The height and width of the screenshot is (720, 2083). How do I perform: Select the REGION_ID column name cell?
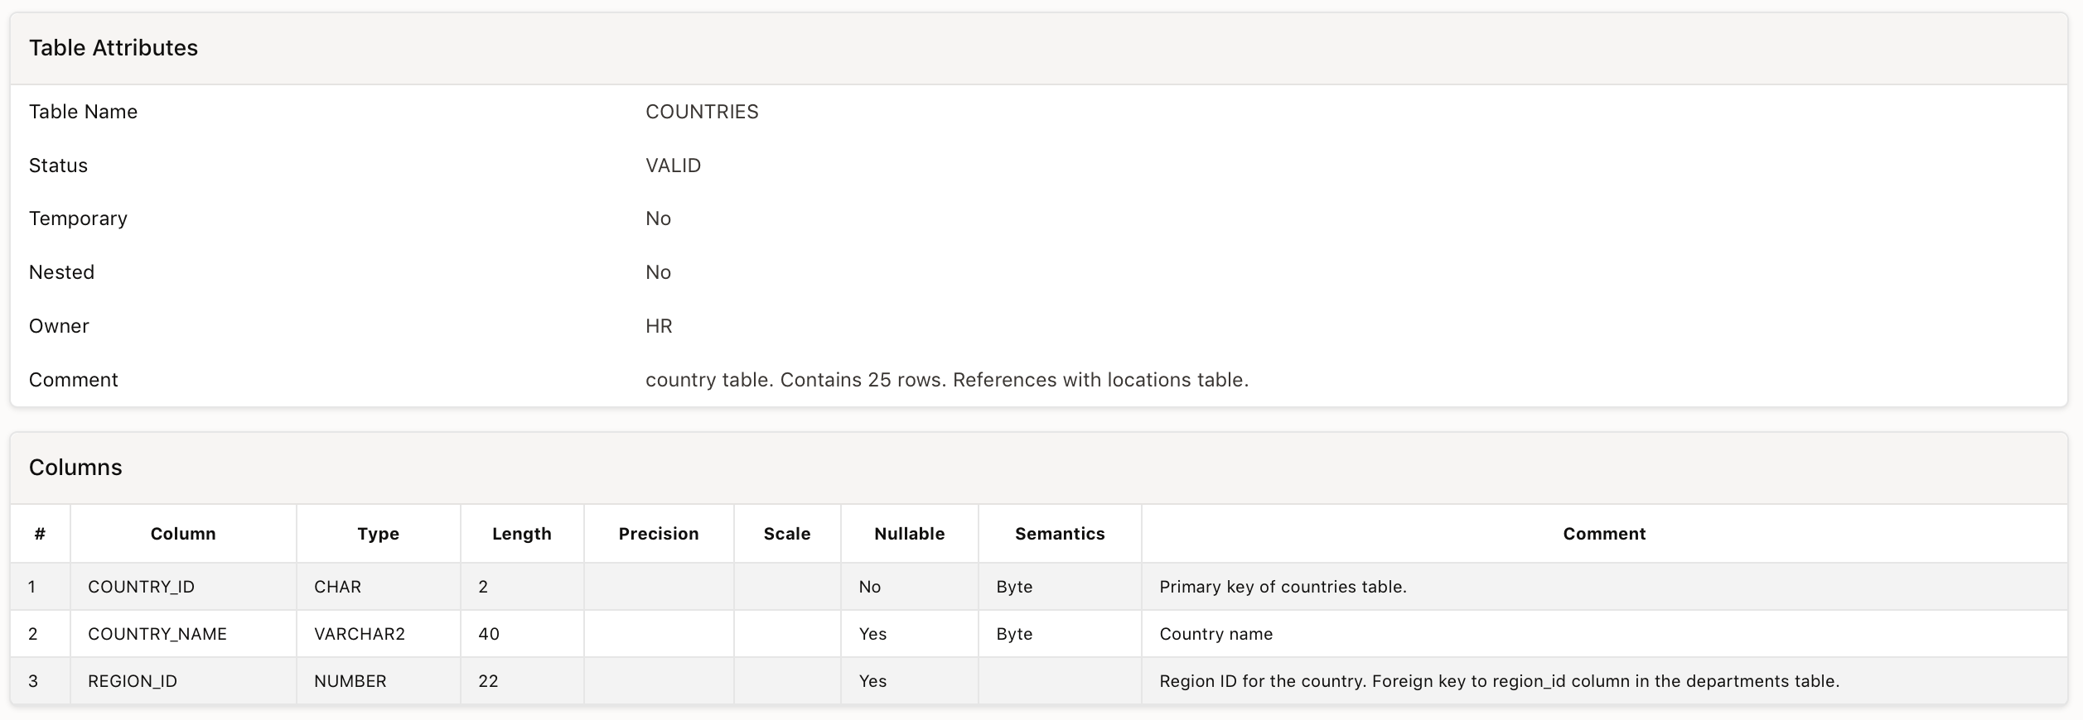183,681
